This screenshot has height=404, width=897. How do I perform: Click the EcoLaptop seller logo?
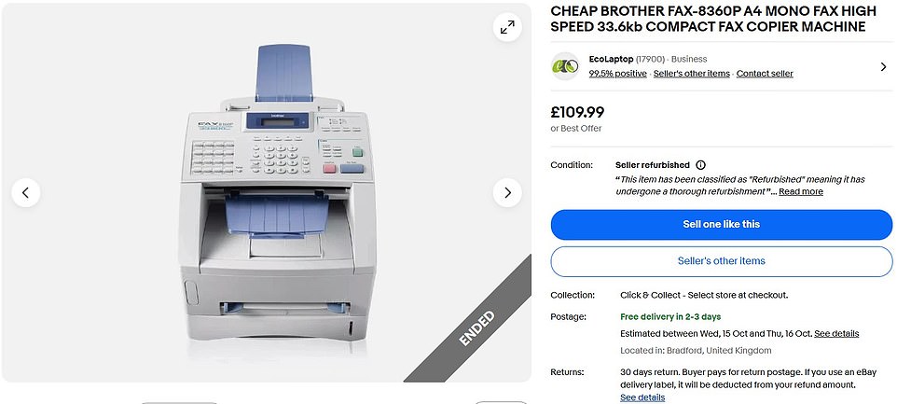click(565, 66)
